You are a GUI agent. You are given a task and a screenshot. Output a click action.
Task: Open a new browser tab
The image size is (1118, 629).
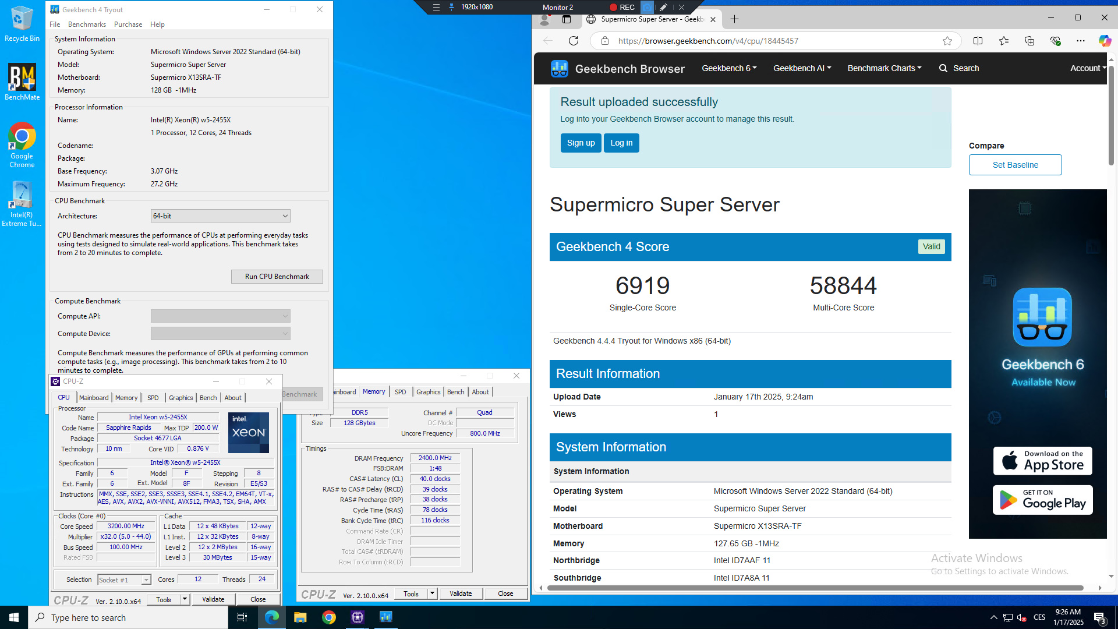point(735,19)
